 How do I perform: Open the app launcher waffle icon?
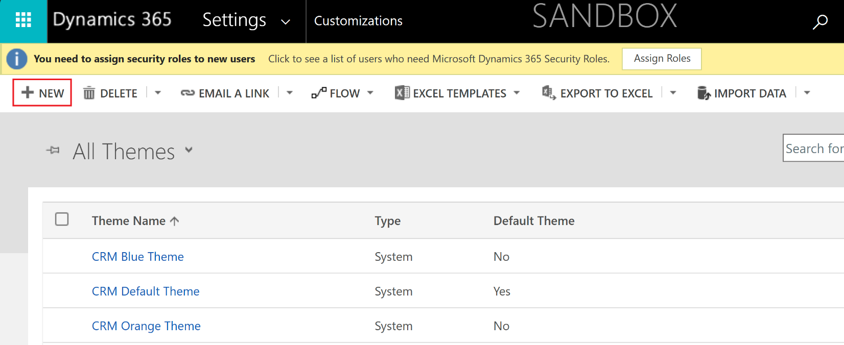pos(24,20)
